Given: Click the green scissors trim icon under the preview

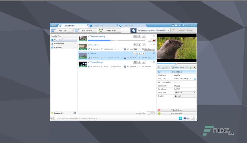Looking at the screenshot, I should click(x=191, y=67).
